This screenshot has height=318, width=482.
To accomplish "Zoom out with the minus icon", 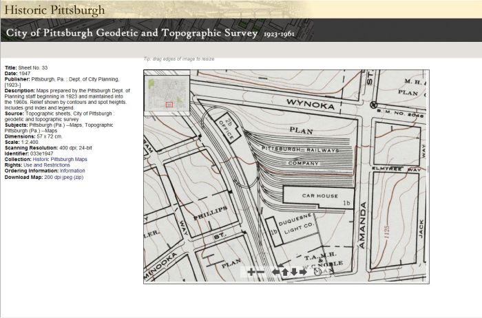I will click(x=260, y=272).
